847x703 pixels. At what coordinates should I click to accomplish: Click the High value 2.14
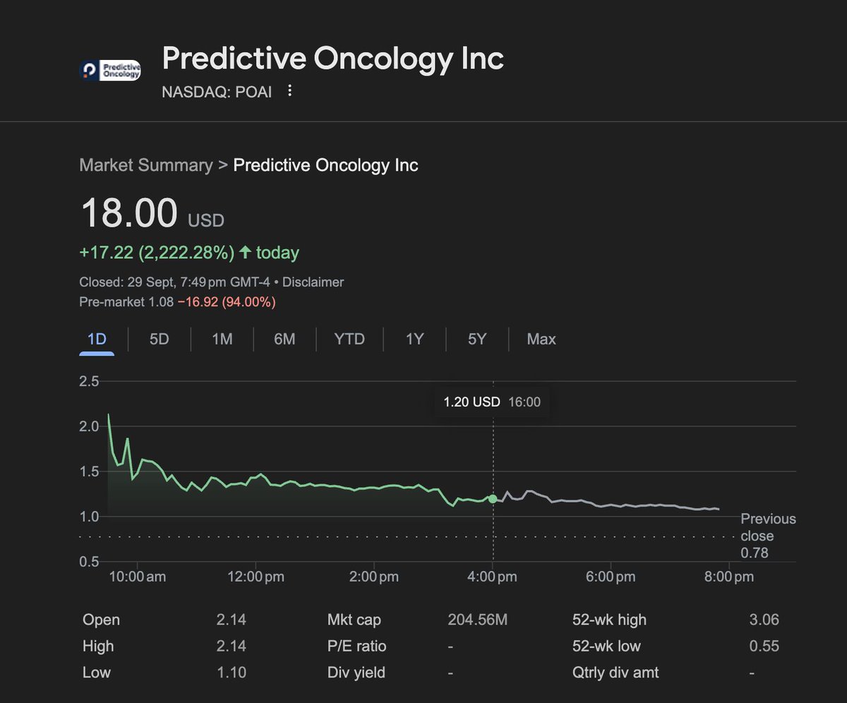pos(232,646)
